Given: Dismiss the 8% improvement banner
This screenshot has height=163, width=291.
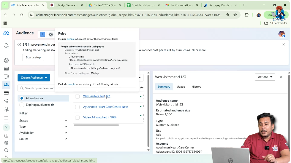Looking at the screenshot, I should 284,44.
